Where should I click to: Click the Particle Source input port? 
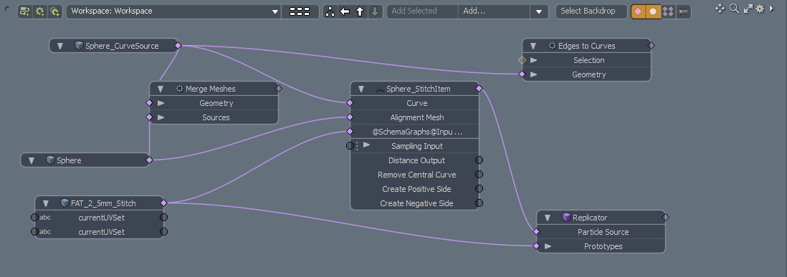coord(536,232)
